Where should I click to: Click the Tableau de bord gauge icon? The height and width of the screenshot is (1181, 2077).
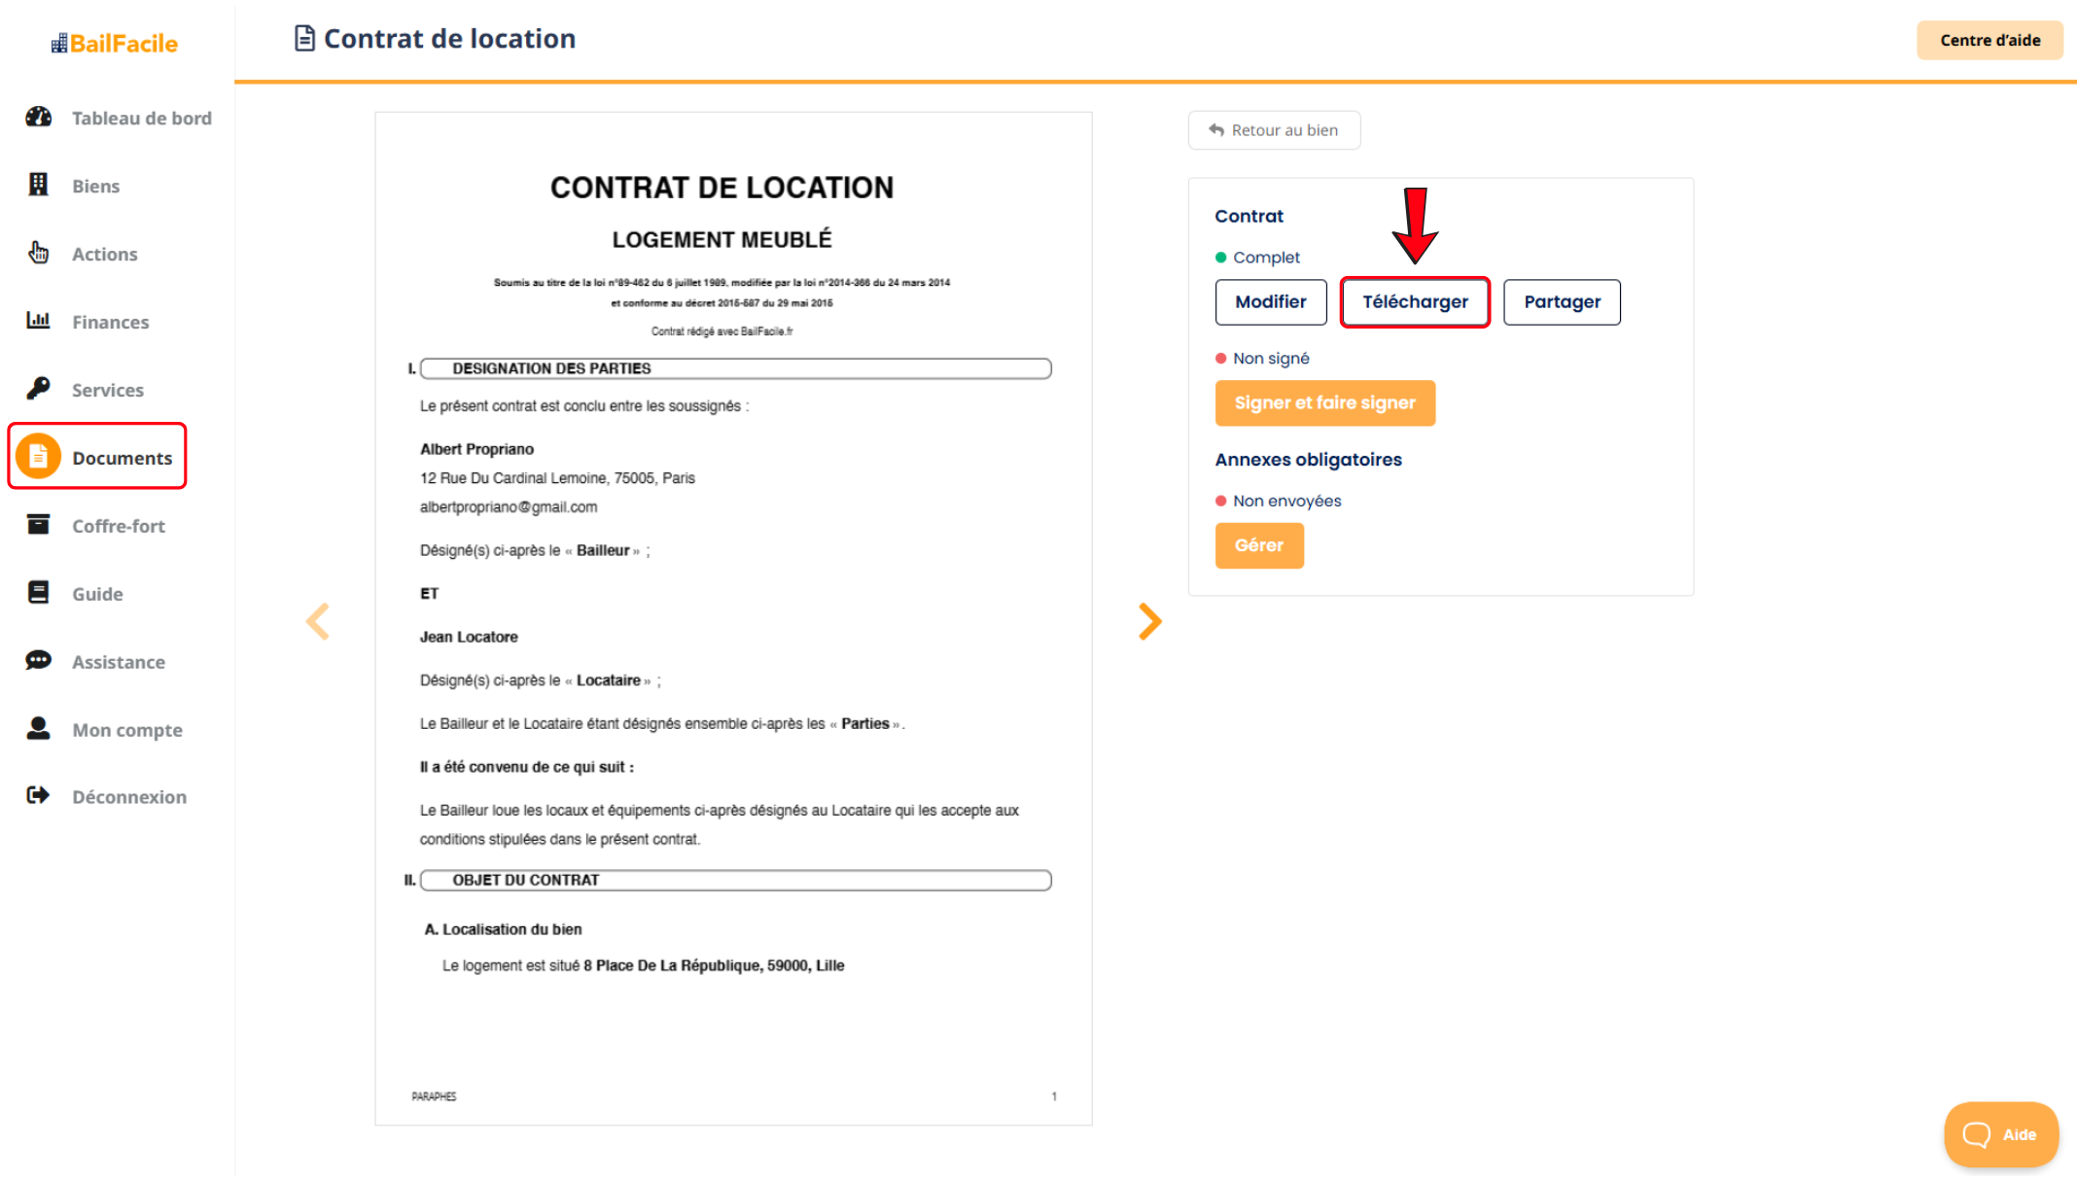point(38,118)
